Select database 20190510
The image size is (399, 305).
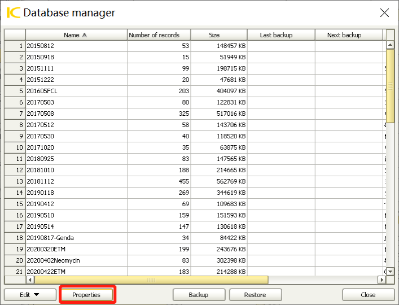pos(76,215)
